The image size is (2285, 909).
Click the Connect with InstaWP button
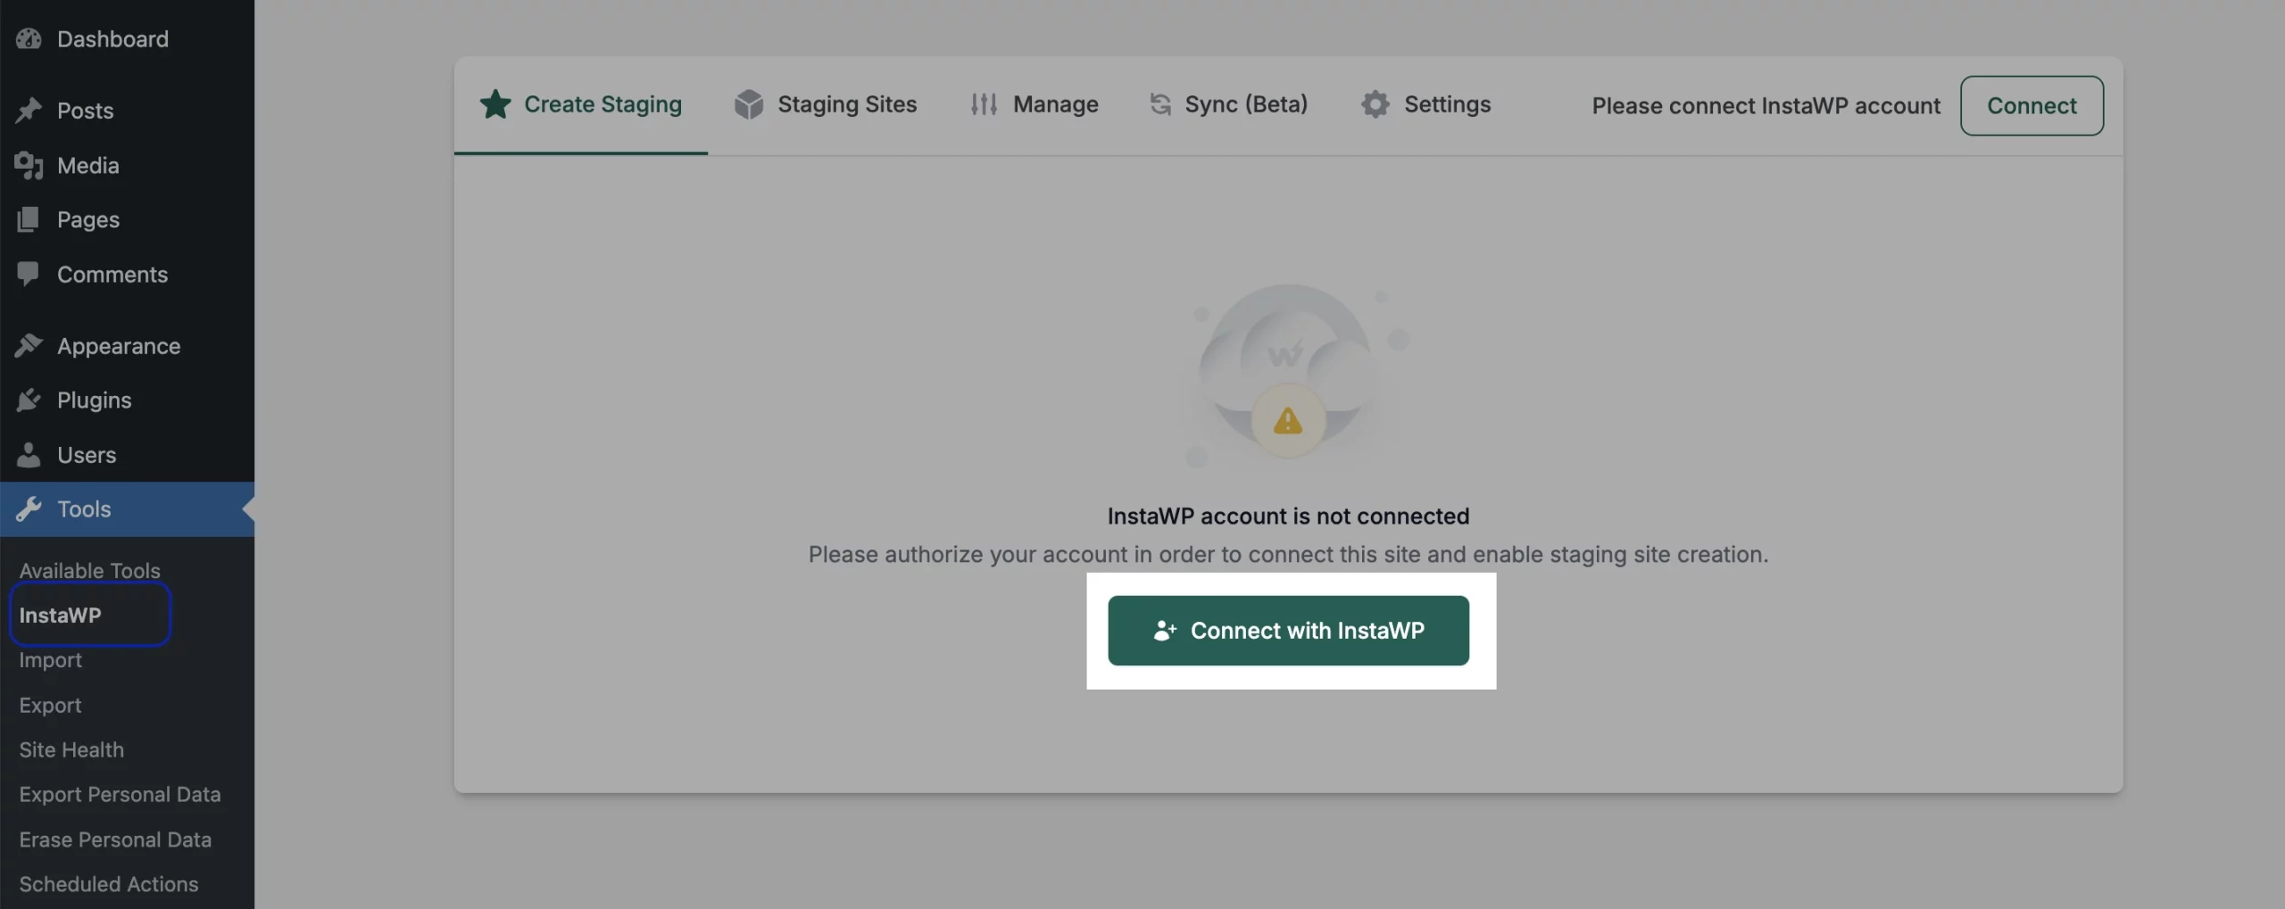point(1288,631)
